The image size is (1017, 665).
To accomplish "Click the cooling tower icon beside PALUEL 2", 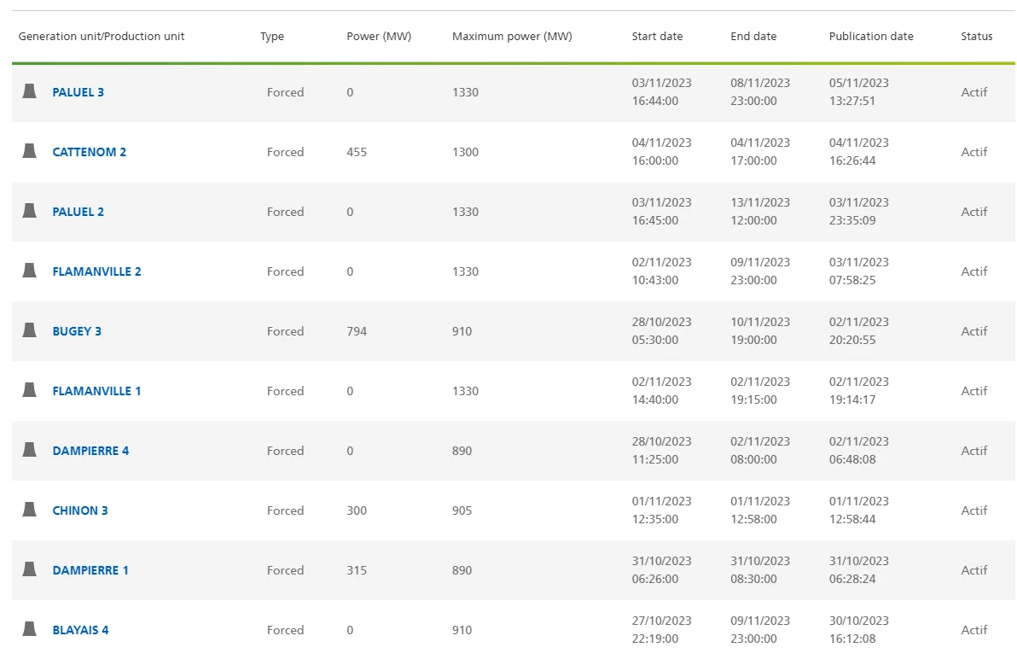I will pos(30,211).
